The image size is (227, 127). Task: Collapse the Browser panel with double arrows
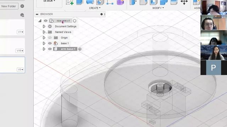pyautogui.click(x=37, y=14)
